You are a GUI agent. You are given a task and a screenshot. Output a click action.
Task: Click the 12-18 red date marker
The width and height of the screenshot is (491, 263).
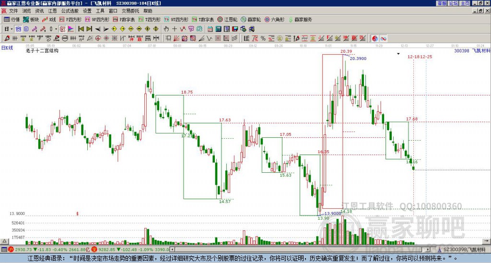[x=413, y=57]
